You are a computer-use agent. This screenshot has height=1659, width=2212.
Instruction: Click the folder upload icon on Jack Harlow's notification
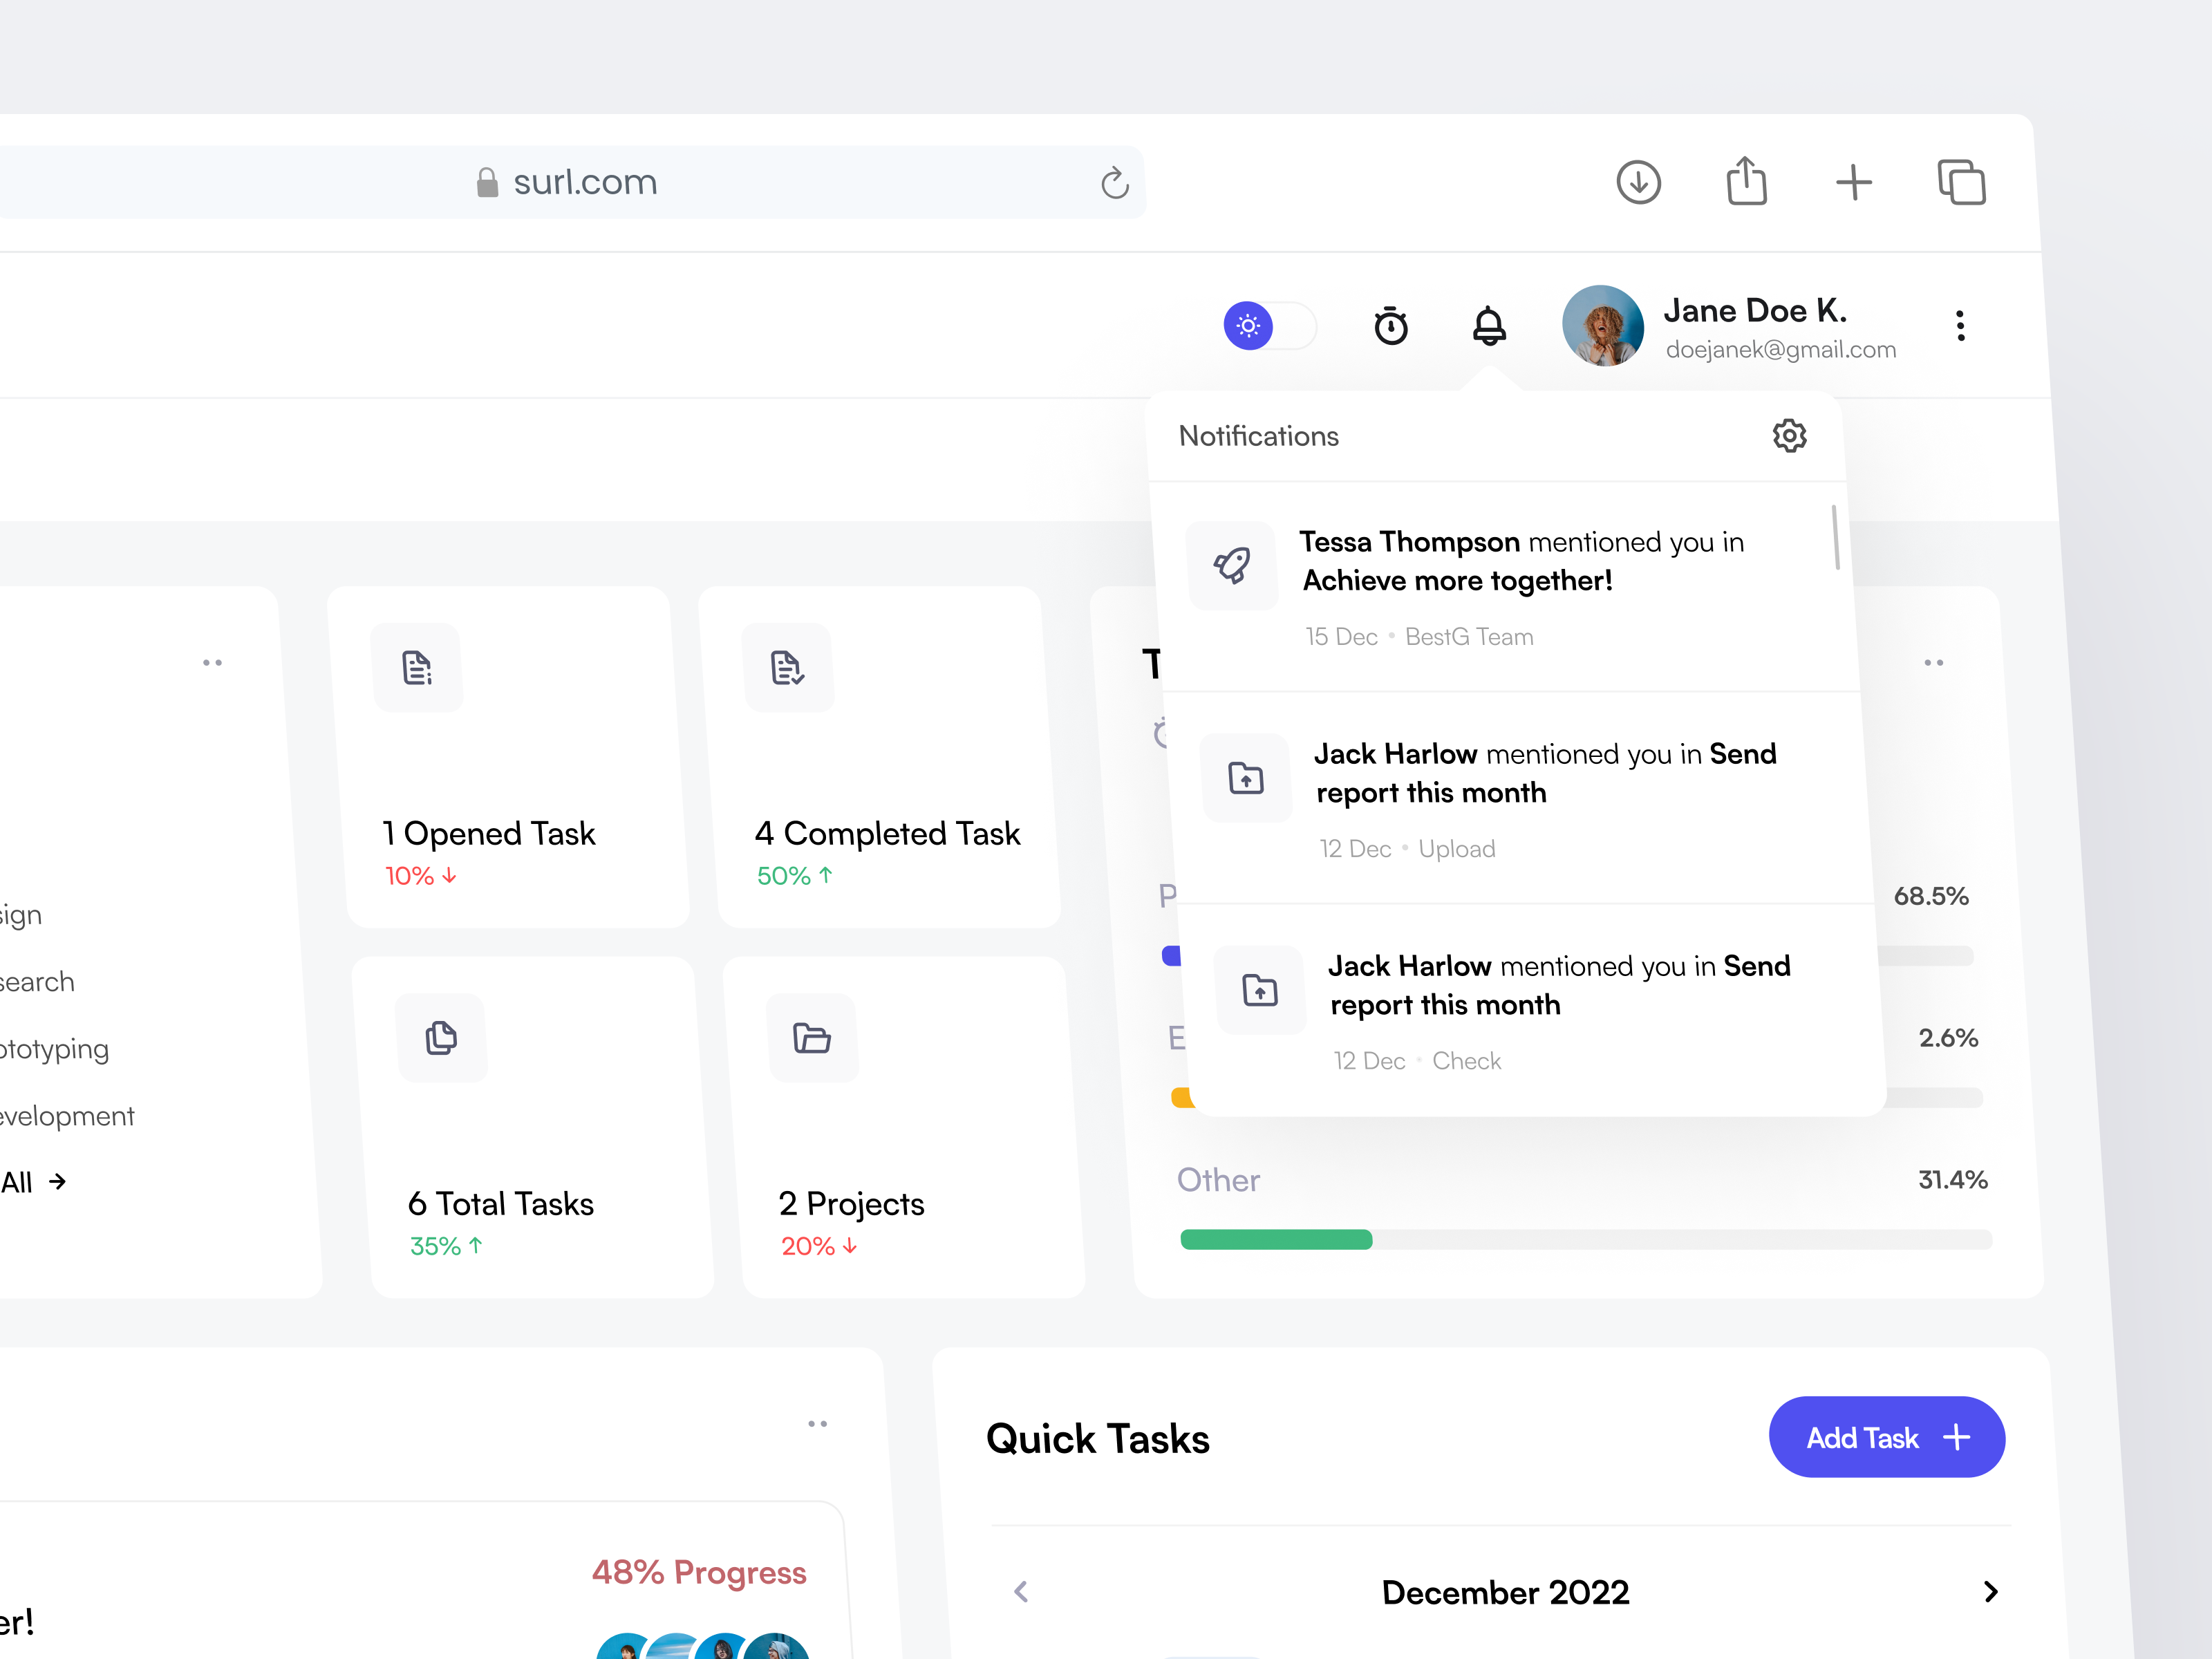pyautogui.click(x=1246, y=778)
